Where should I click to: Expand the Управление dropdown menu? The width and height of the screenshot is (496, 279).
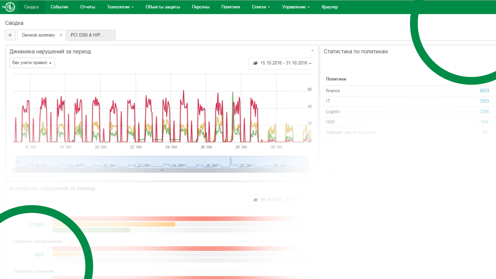(296, 7)
